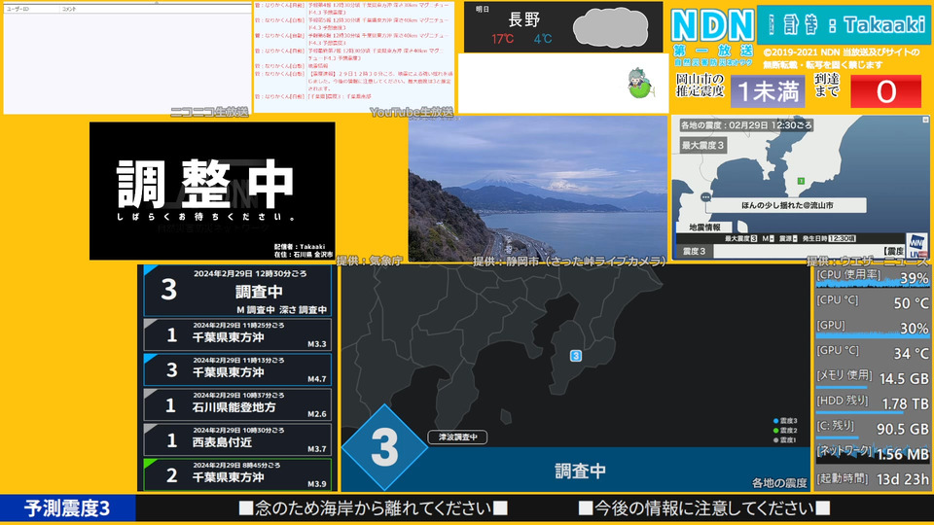Click the 念のため海岸から離れてください ticker message

[373, 508]
